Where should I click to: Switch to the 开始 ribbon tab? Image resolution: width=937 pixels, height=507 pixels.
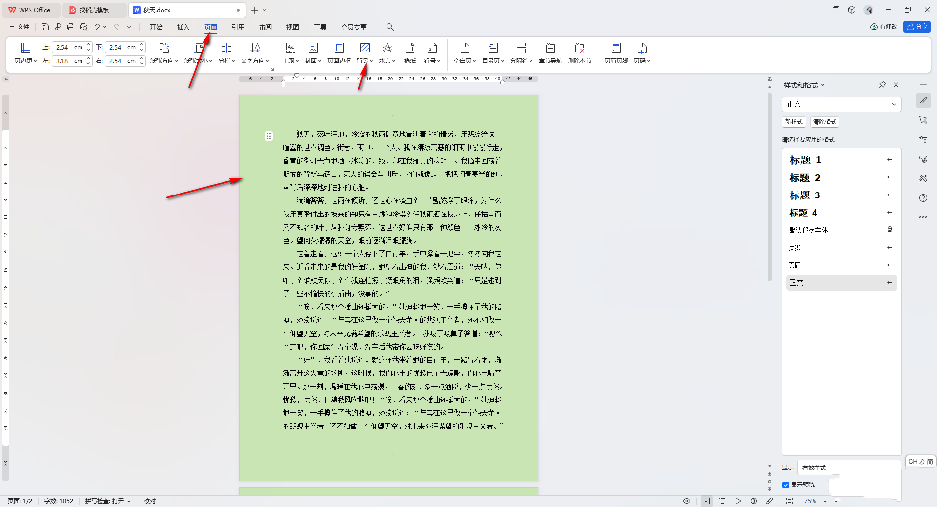click(x=156, y=27)
